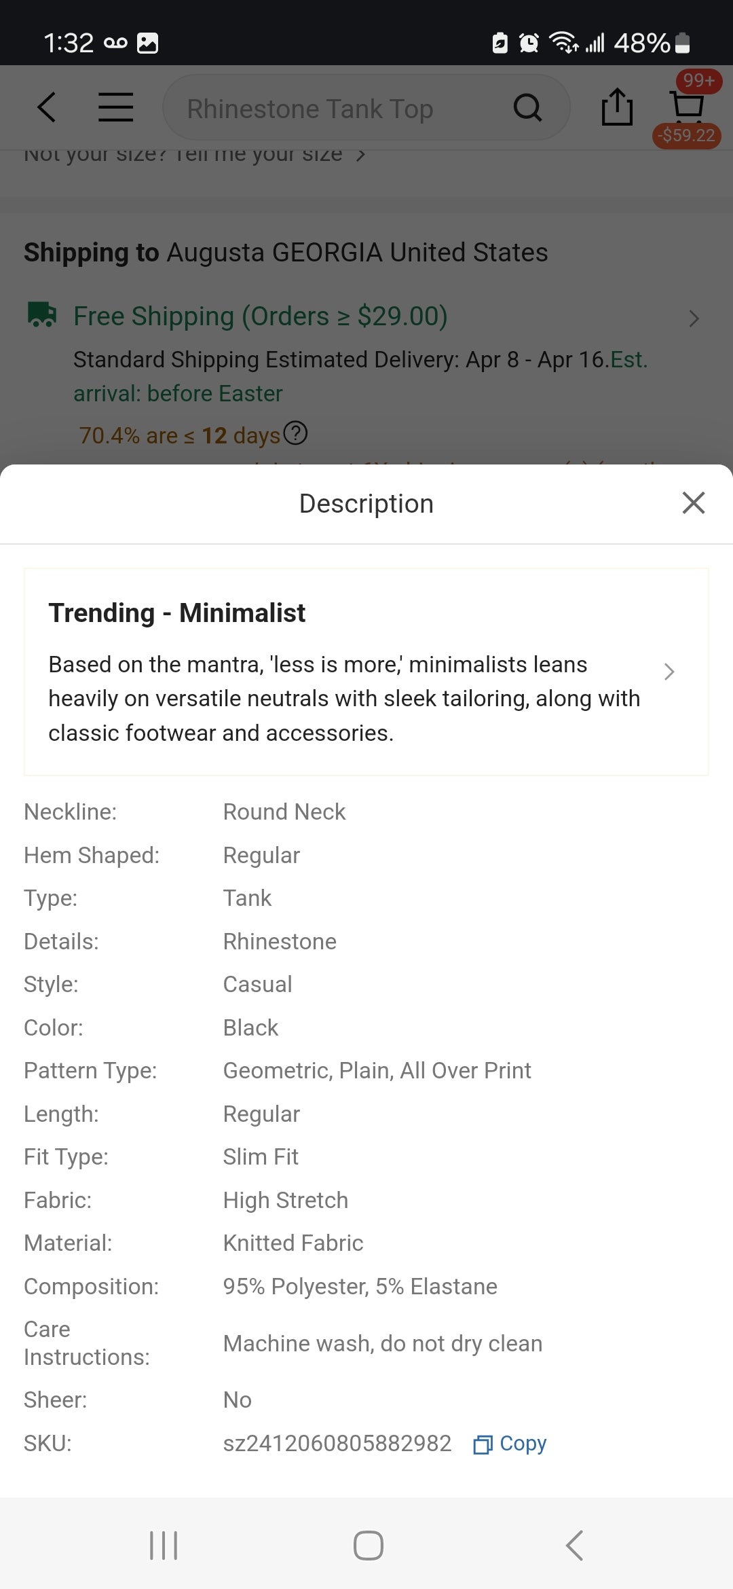Tap the search magnifier icon
733x1589 pixels.
pos(527,107)
